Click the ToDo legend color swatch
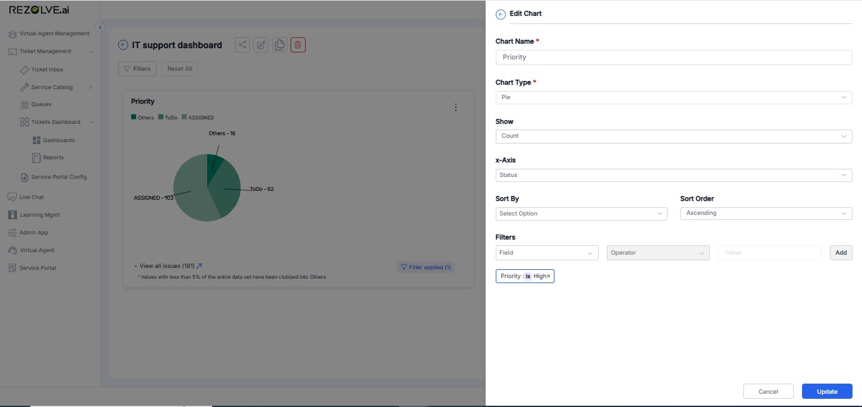 coord(161,117)
